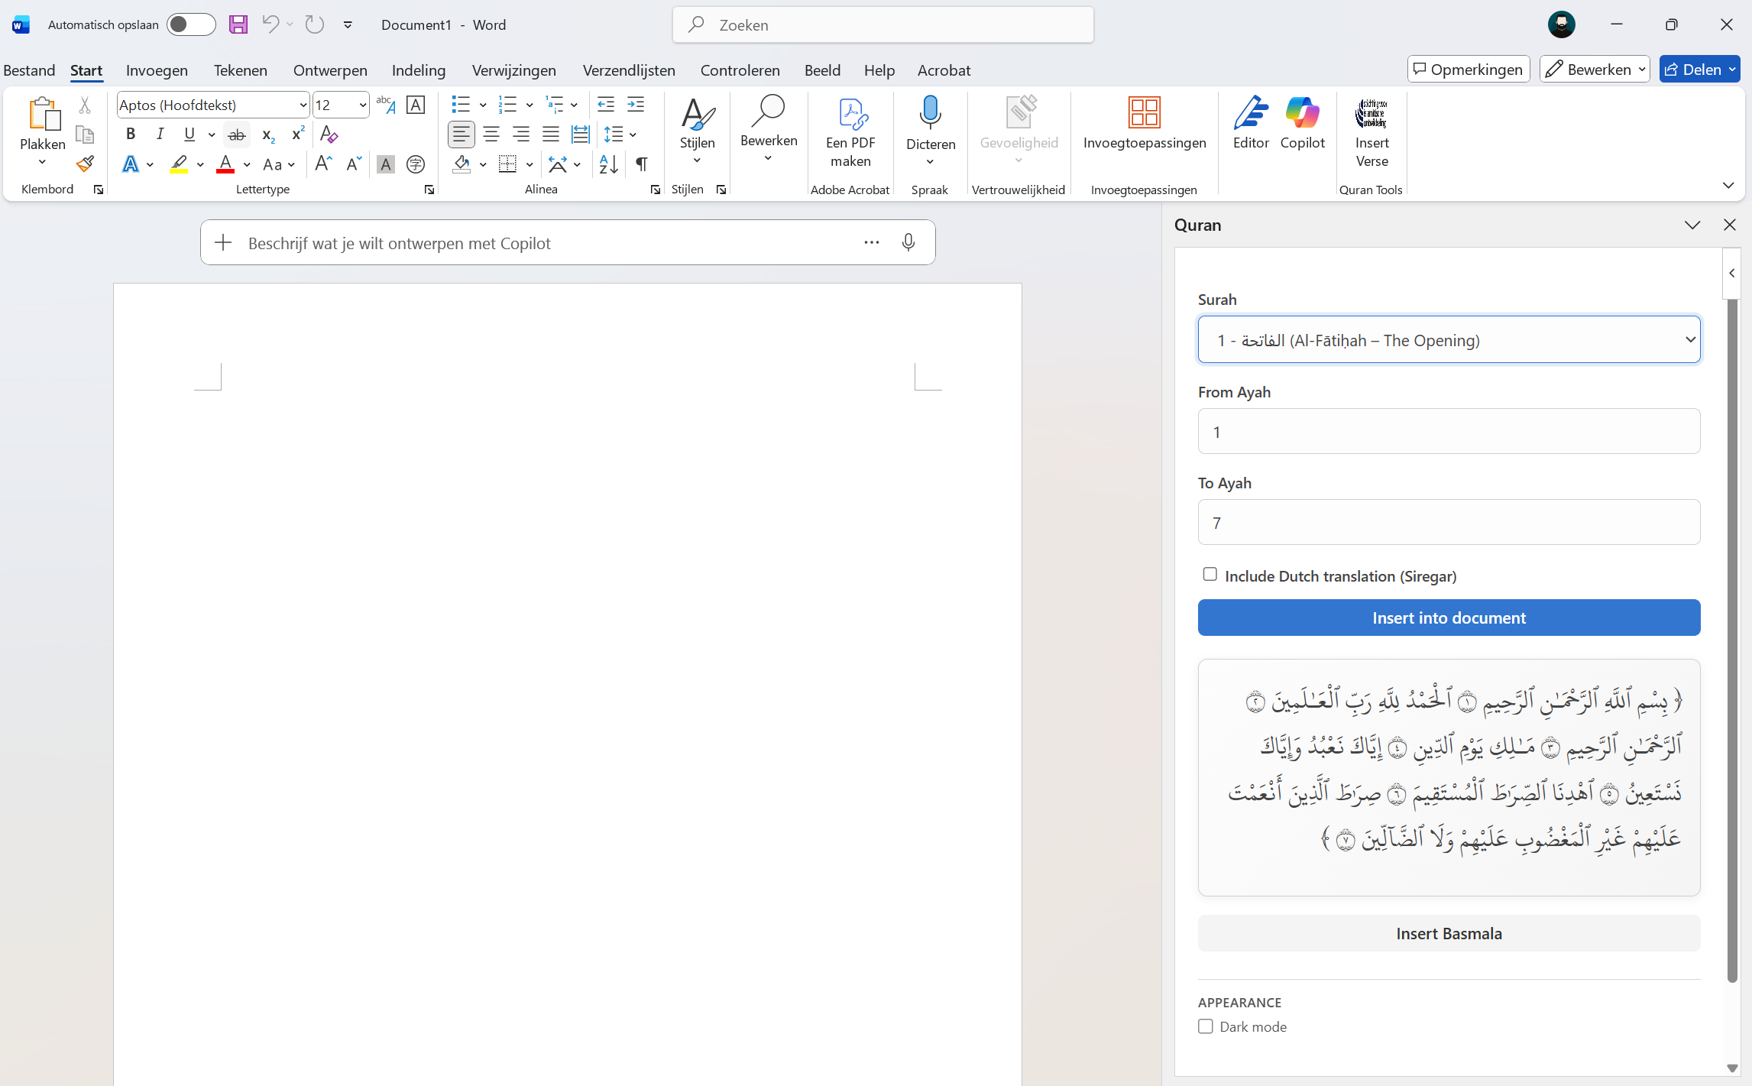Viewport: 1752px width, 1086px height.
Task: Toggle bold formatting
Action: point(131,135)
